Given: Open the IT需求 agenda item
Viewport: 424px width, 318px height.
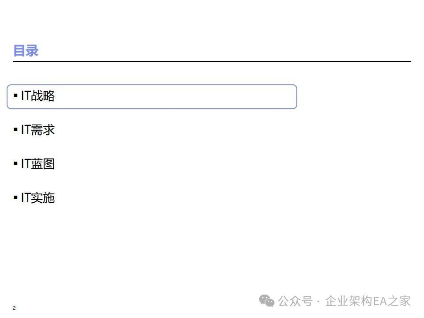Looking at the screenshot, I should click(38, 130).
